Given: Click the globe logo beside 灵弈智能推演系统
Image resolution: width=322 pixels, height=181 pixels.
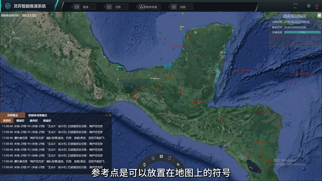Looking at the screenshot, I should [x=8, y=6].
